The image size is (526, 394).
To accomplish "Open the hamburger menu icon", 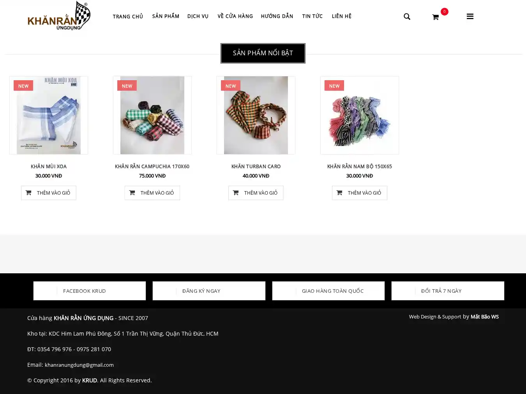I will coord(470,16).
